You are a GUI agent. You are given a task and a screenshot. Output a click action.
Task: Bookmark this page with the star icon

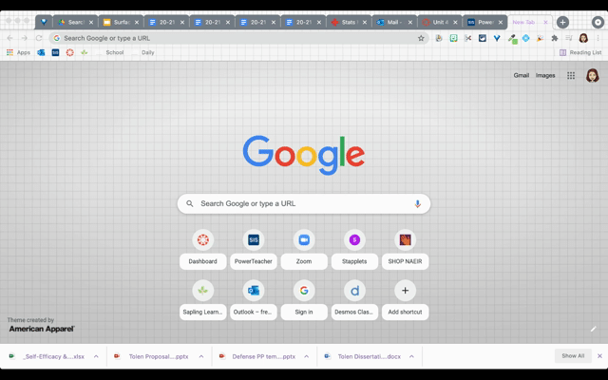[421, 38]
